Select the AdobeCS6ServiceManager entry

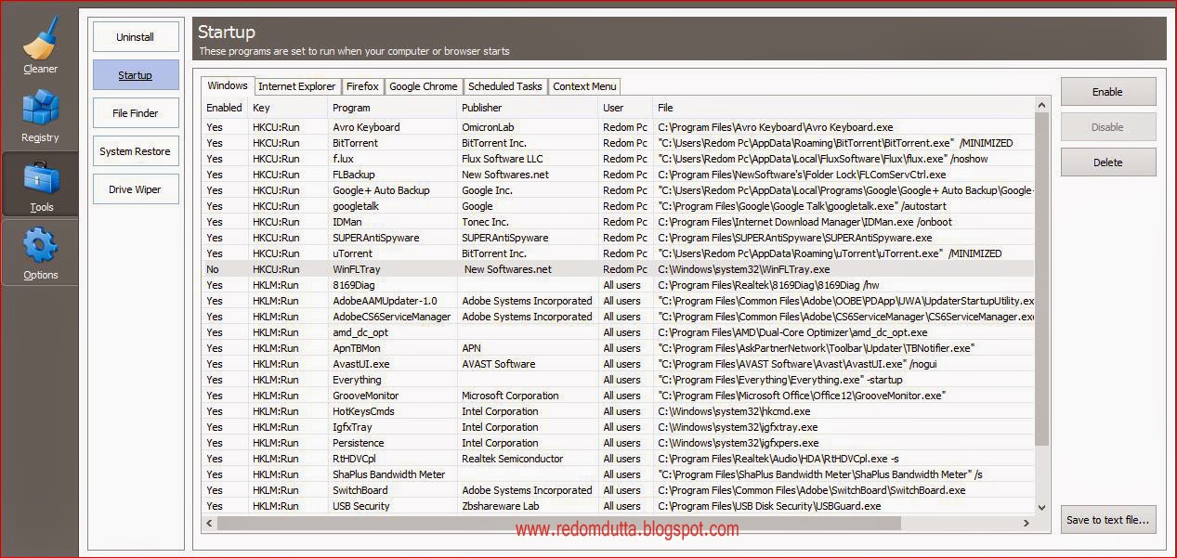click(619, 317)
